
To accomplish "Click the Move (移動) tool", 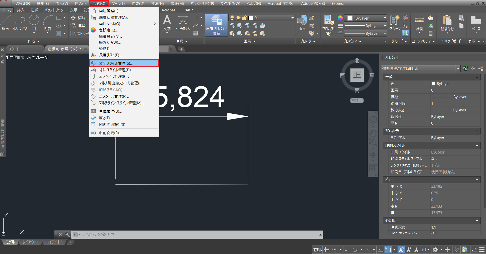I will coord(78,18).
